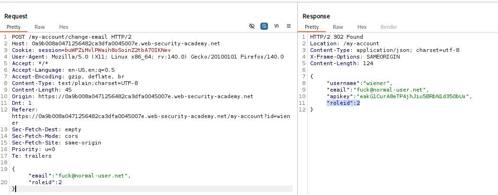Viewport: 498px width, 195px height.
Task: Switch to the Response Render tab
Action: (x=389, y=27)
